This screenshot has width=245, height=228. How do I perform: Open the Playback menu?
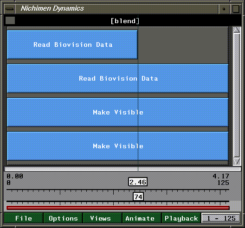pos(181,218)
